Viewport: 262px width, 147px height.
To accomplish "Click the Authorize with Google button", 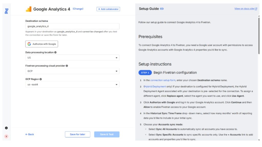I will [42, 44].
